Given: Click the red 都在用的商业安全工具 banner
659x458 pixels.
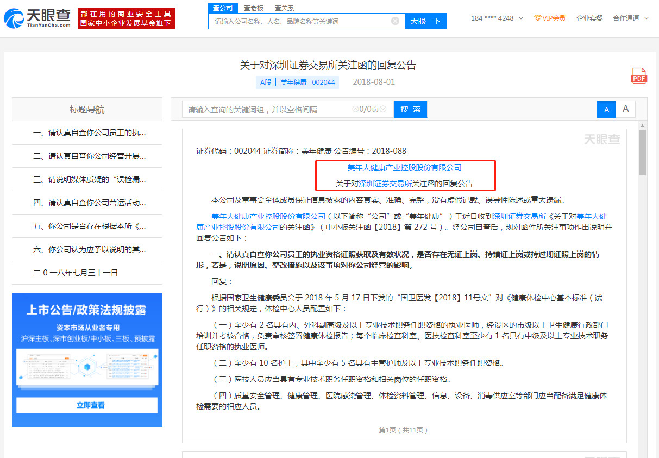Looking at the screenshot, I should click(126, 18).
